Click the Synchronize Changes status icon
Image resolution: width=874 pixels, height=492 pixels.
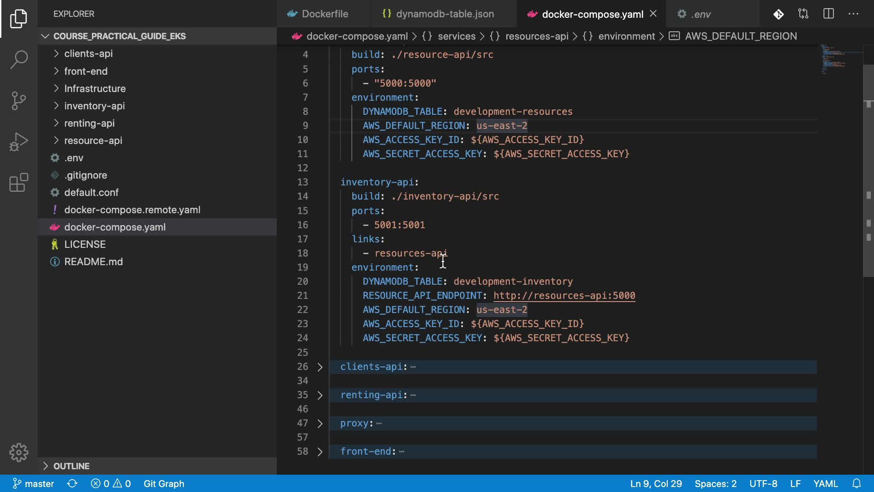pyautogui.click(x=72, y=483)
